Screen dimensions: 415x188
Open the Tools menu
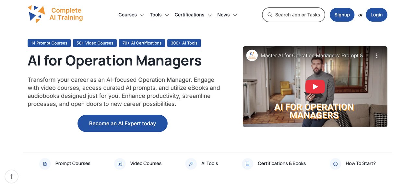(156, 15)
